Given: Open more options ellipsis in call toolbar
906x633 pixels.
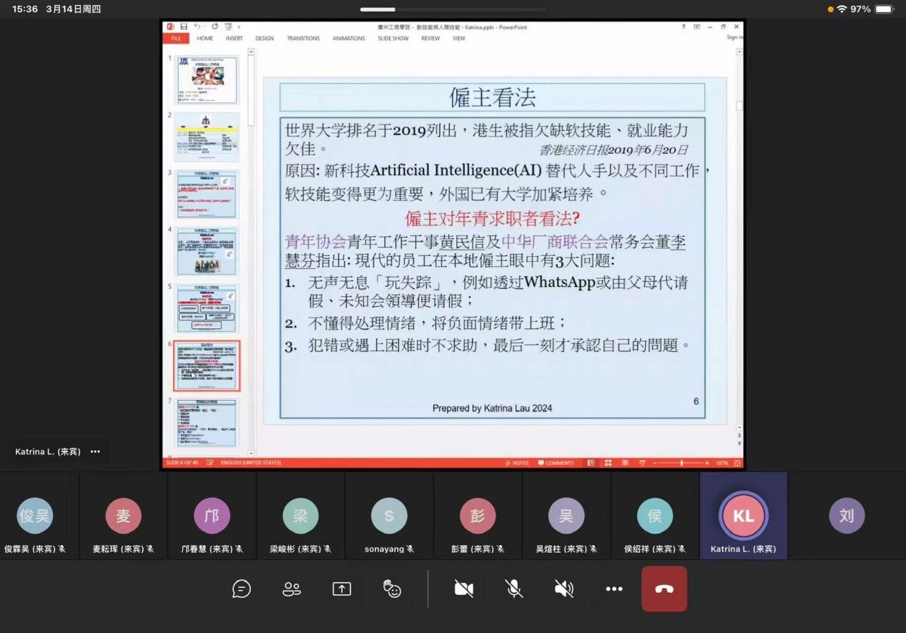Looking at the screenshot, I should pos(614,589).
